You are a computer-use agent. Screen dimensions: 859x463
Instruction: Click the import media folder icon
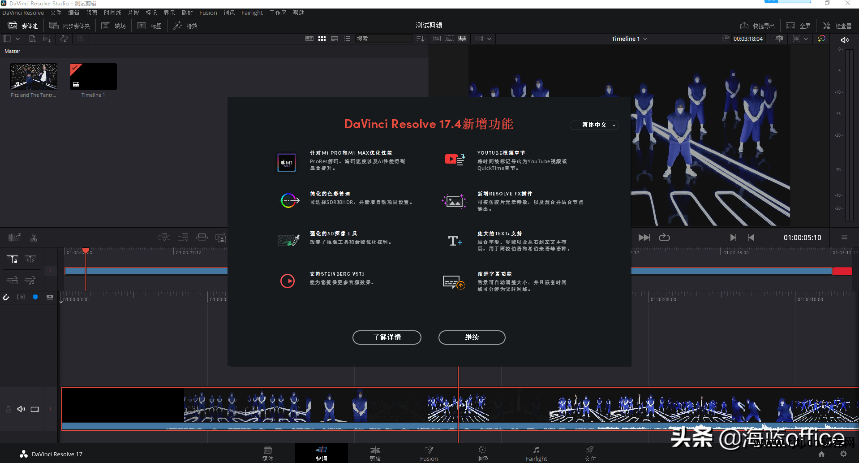pyautogui.click(x=47, y=39)
